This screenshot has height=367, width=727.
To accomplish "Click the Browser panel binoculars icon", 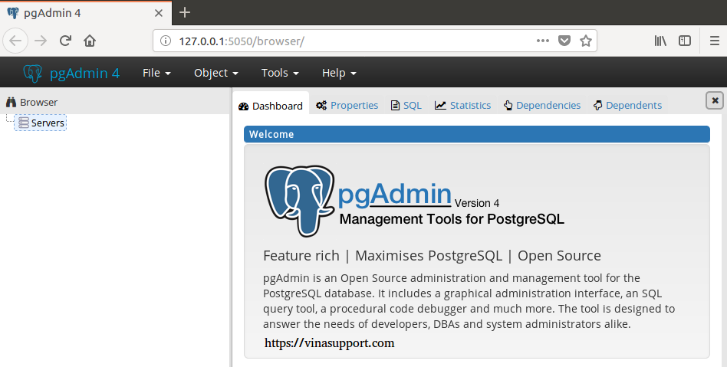I will tap(11, 102).
